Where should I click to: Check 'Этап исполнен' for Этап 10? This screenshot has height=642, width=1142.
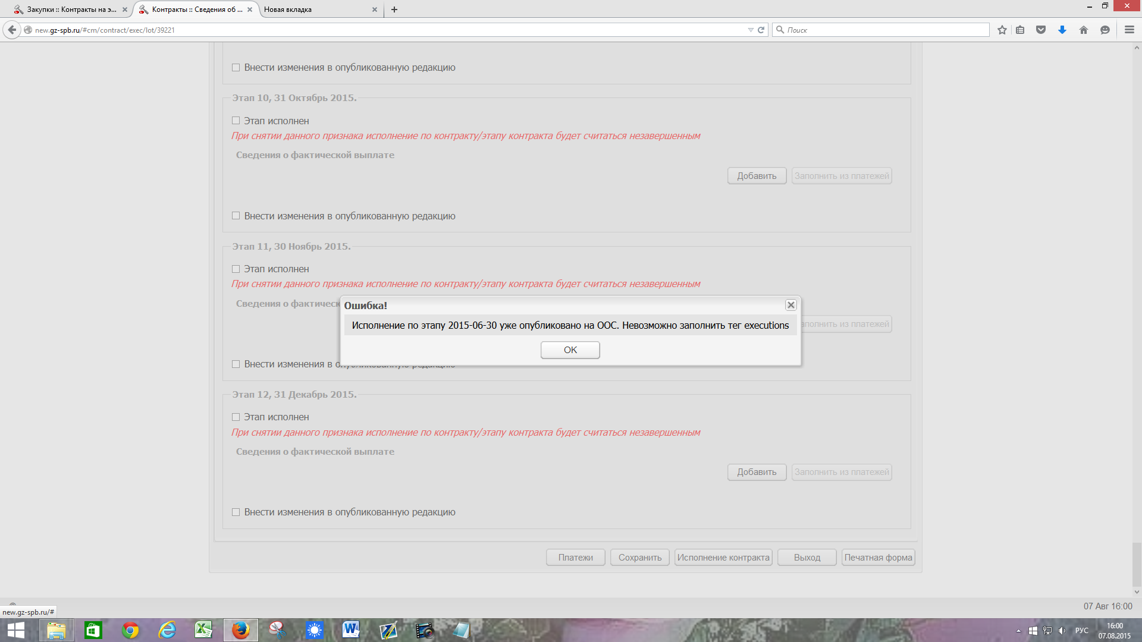[236, 121]
